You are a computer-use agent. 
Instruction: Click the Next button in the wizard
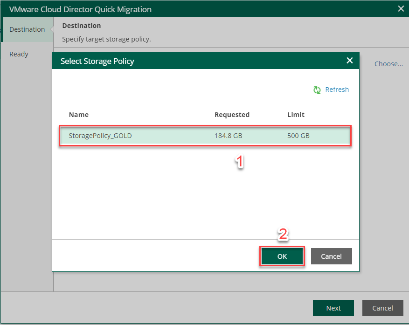(333, 308)
